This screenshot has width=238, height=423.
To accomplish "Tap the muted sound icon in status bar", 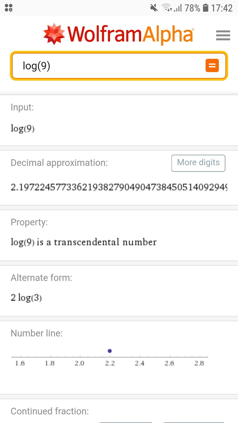I will pyautogui.click(x=154, y=8).
